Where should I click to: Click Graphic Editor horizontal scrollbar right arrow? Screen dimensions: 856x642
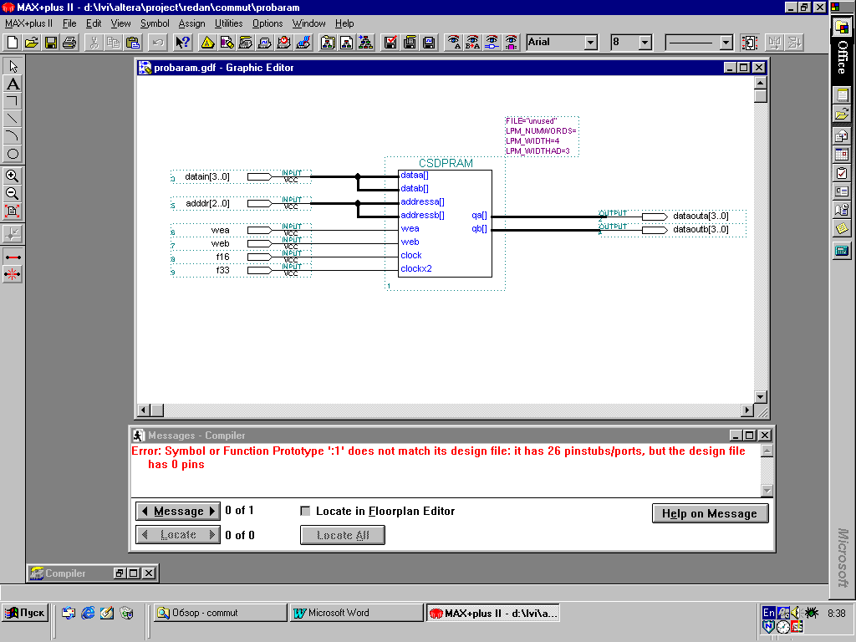(x=747, y=410)
